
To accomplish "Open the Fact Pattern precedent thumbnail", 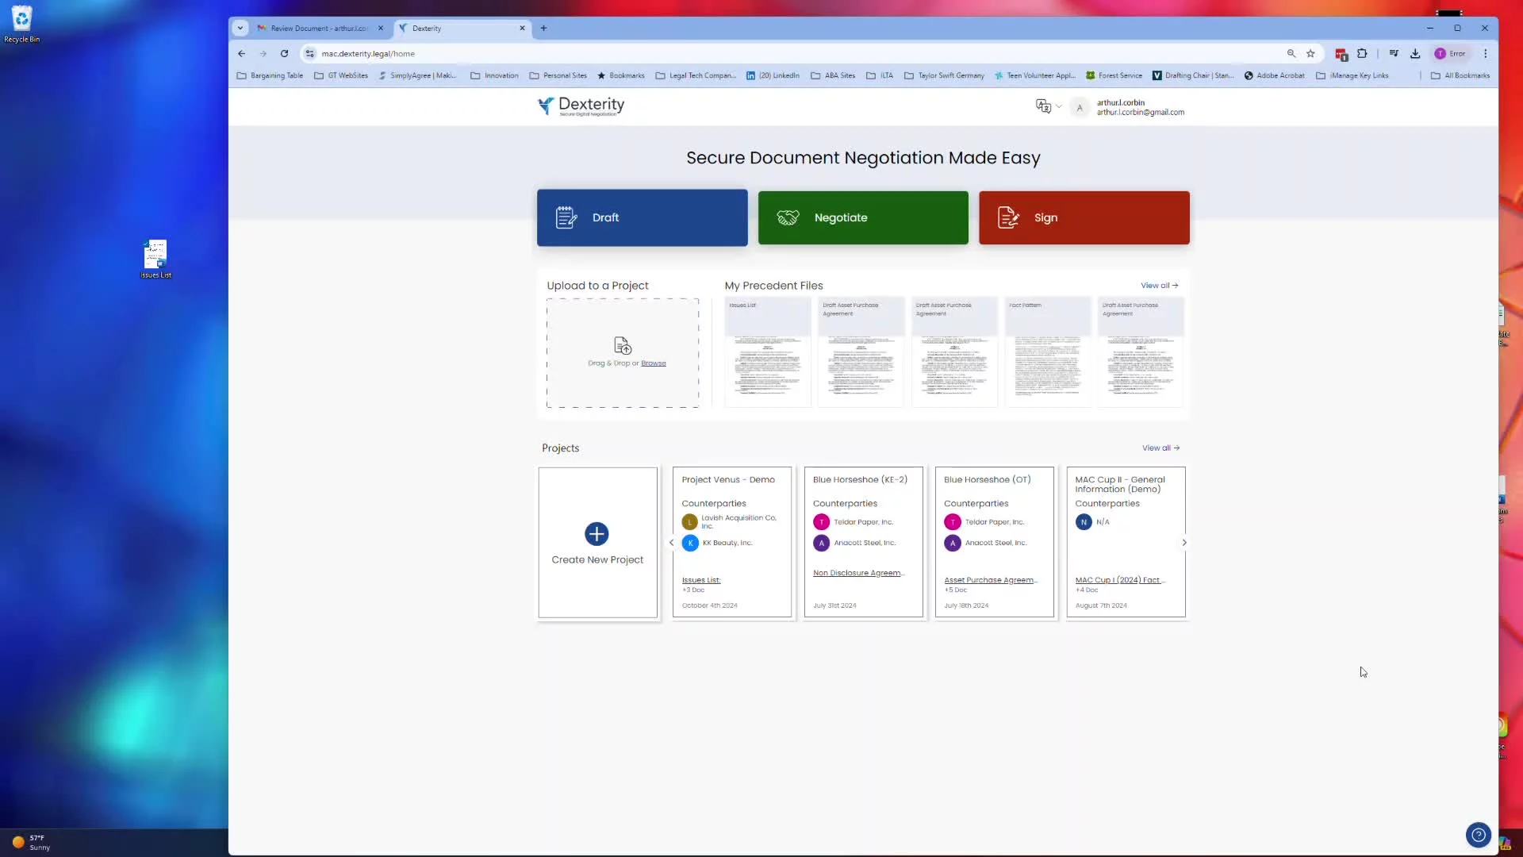I will [1048, 352].
